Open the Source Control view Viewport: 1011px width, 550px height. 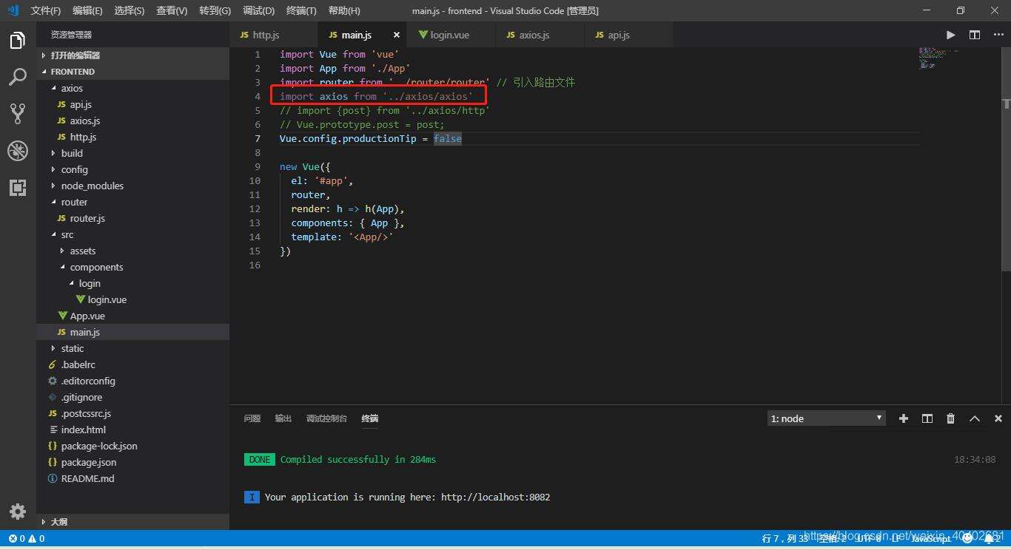pyautogui.click(x=18, y=113)
